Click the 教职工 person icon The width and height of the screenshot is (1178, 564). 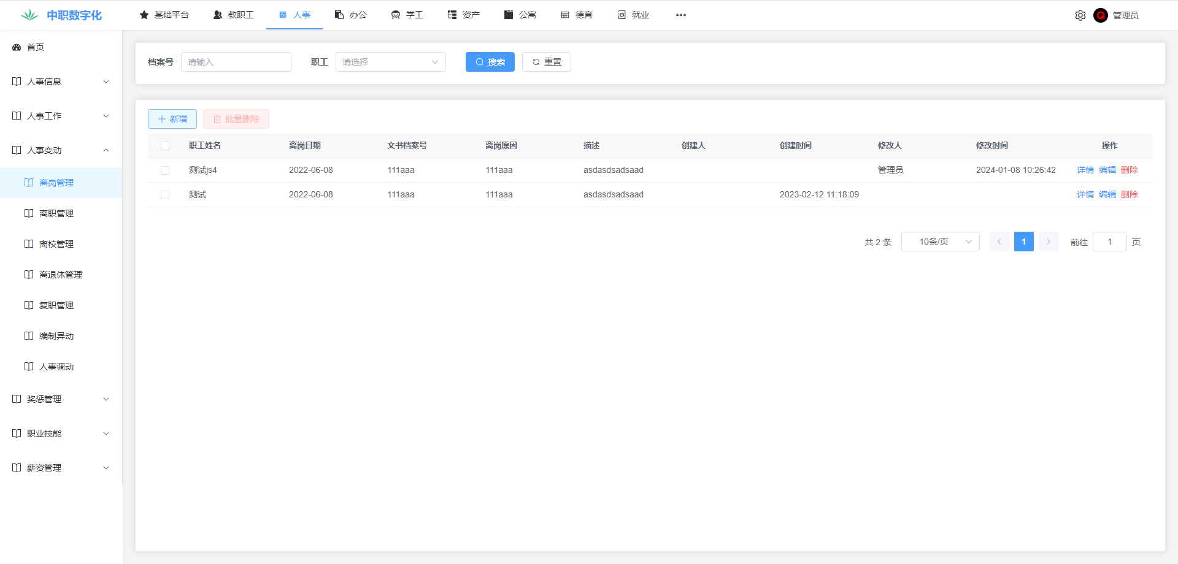[218, 15]
